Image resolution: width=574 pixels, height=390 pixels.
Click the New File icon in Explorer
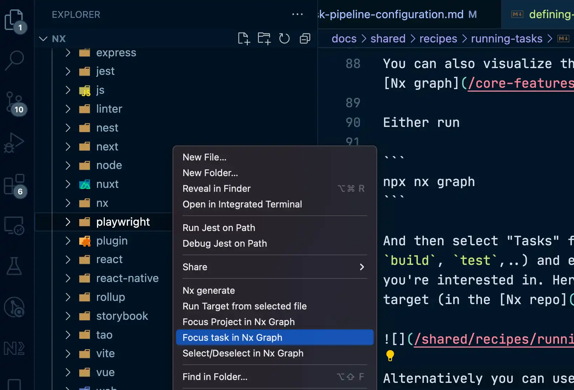[244, 39]
